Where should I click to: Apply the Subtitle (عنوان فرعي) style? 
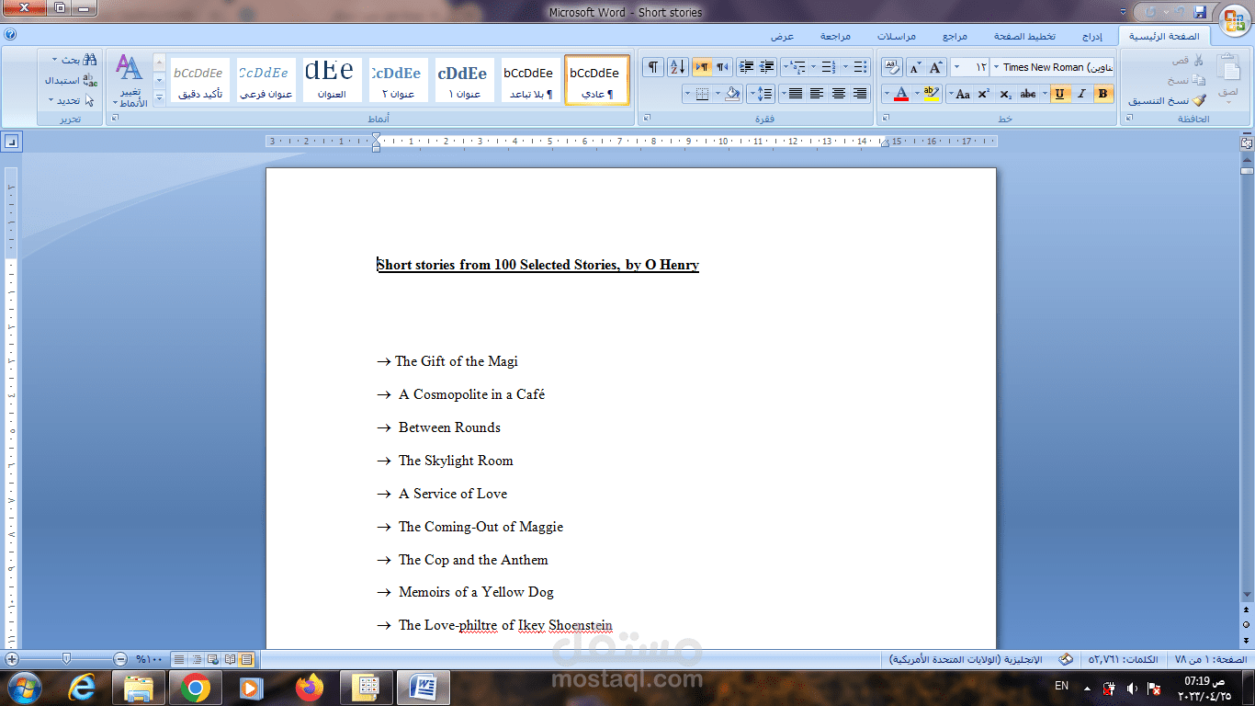point(266,81)
